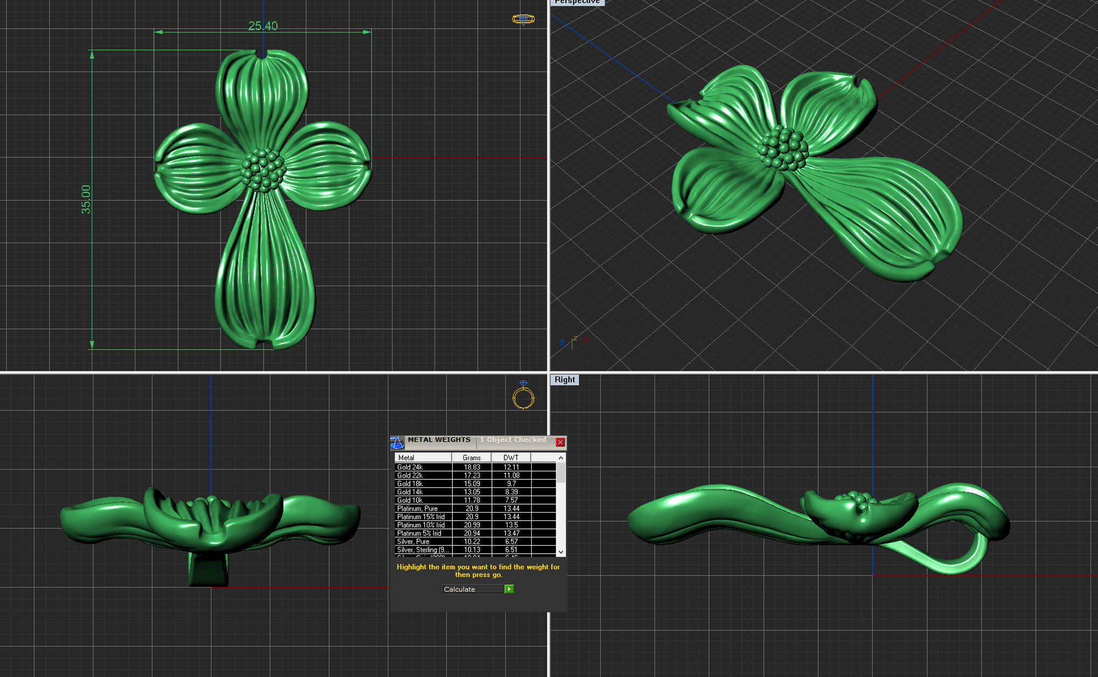
Task: Sort by the DWT column header
Action: tap(511, 458)
